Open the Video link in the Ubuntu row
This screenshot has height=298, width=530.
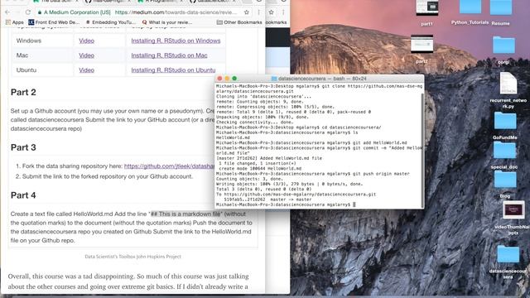pyautogui.click(x=86, y=70)
